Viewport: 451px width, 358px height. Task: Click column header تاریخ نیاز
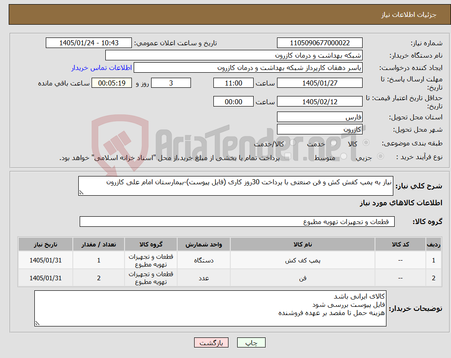(45, 244)
